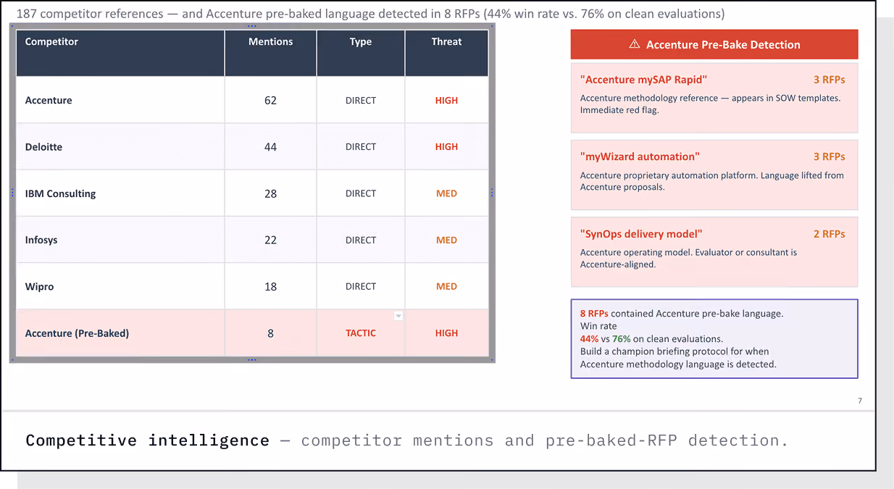Click the left-middle selection handle of the table

[x=12, y=193]
